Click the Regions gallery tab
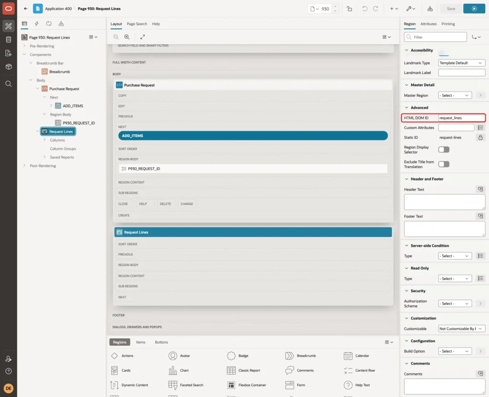 120,342
